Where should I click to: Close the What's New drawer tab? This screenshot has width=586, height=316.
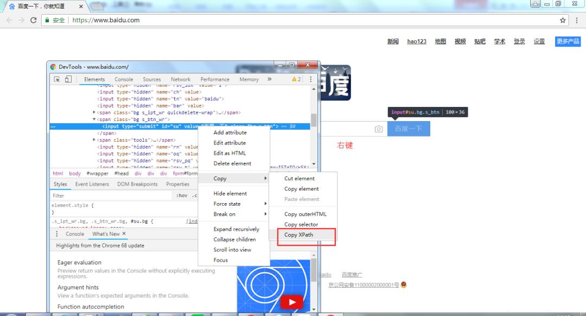tap(124, 234)
